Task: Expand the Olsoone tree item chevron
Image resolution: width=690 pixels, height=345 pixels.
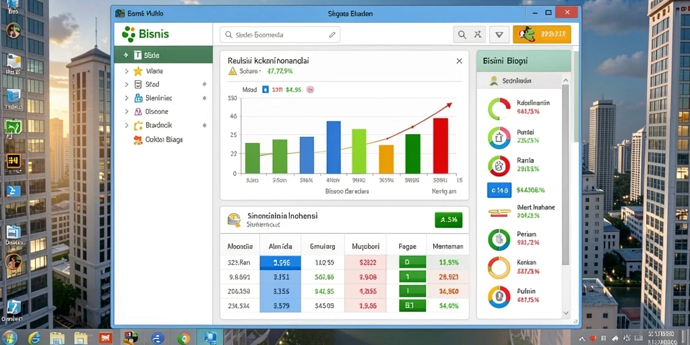Action: click(x=127, y=112)
